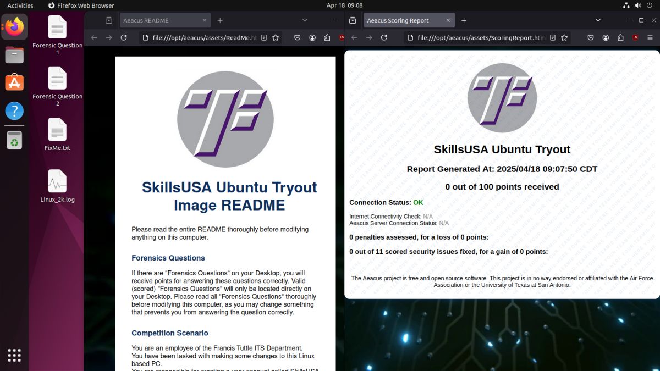660x371 pixels.
Task: Bookmark the ReadMe page with the star
Action: [276, 38]
